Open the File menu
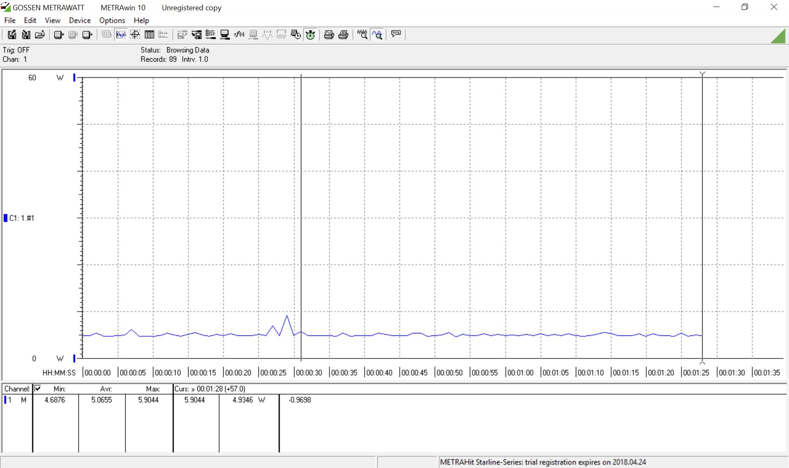Image resolution: width=789 pixels, height=468 pixels. [x=10, y=20]
